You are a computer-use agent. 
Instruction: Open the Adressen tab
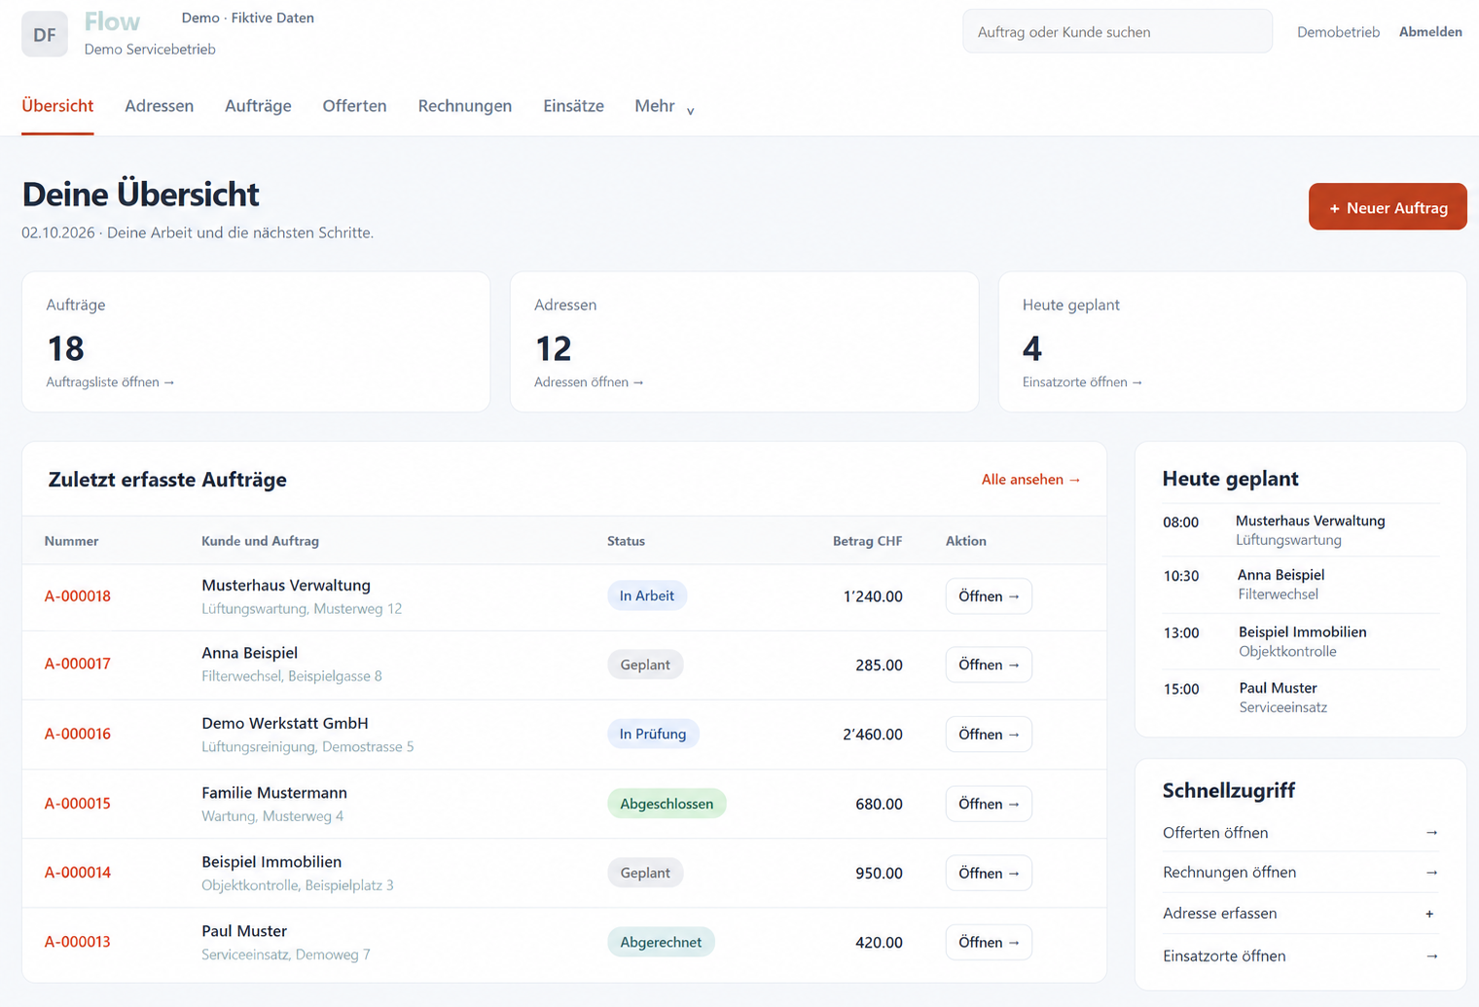click(159, 106)
